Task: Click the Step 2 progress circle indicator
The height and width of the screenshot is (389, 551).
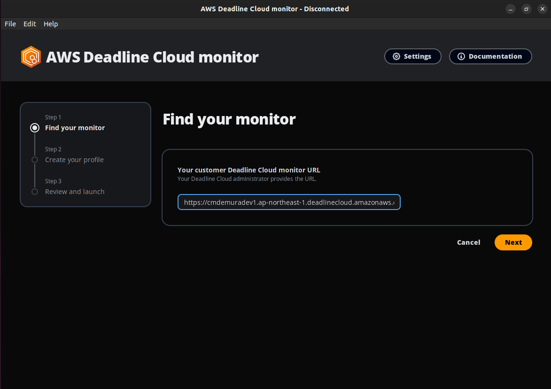Action: (x=34, y=159)
